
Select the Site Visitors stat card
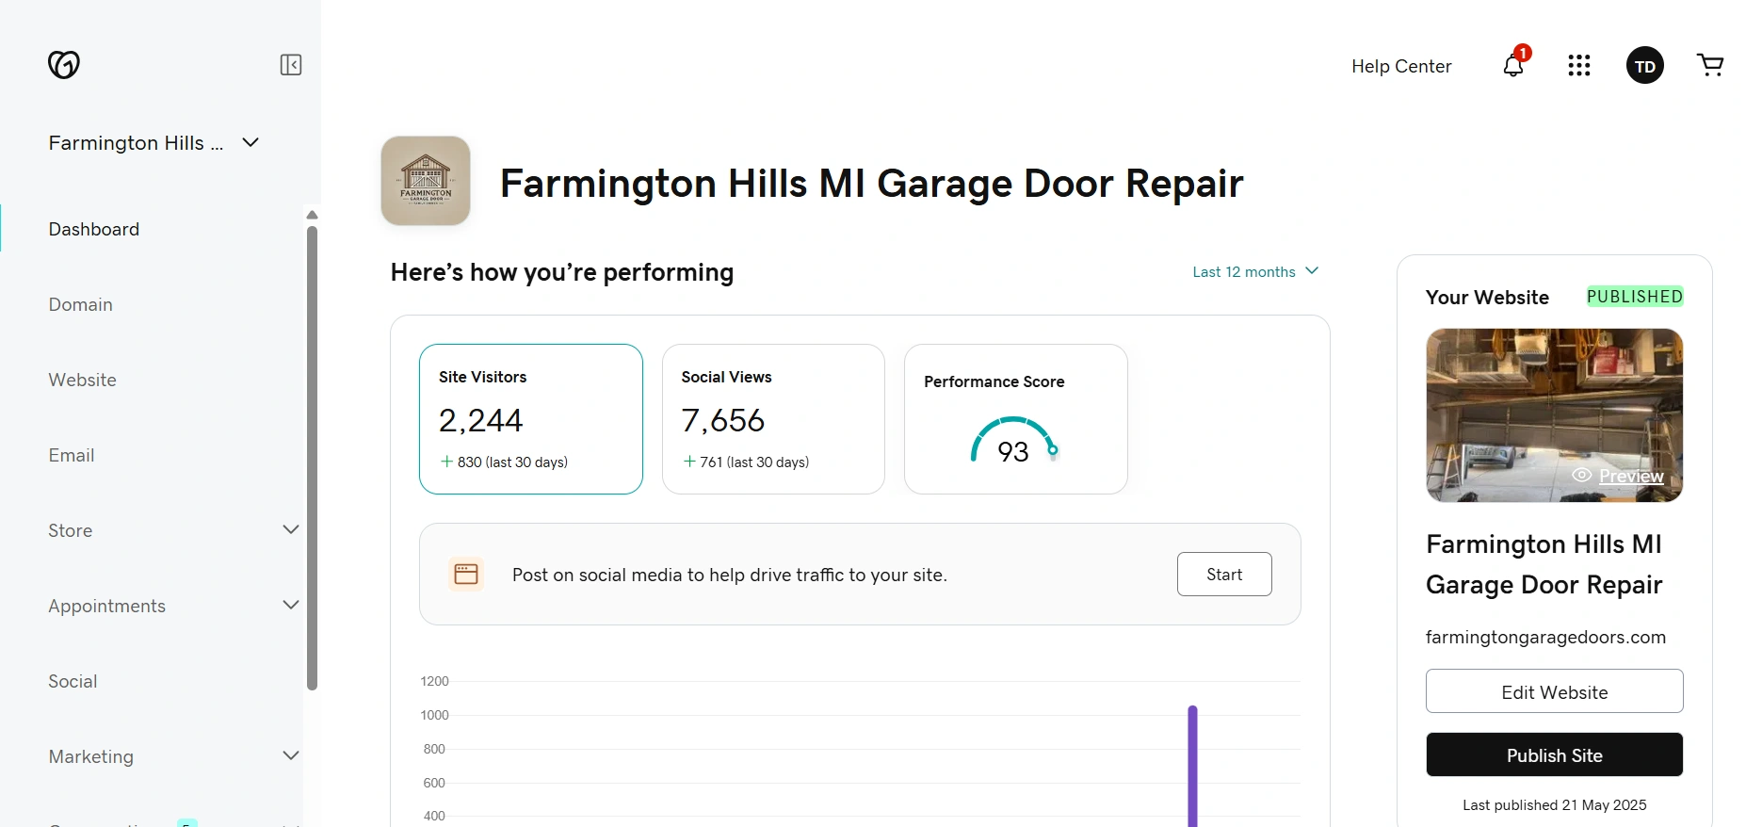531,419
